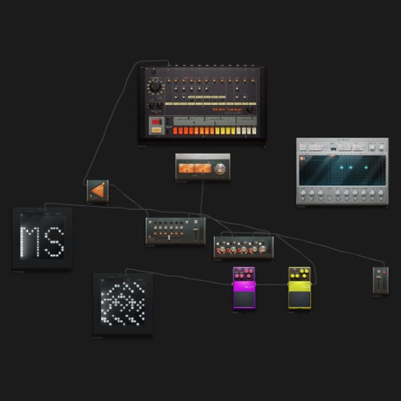Select the yellow stompbox effect pedal
Viewport: 401px width, 401px height.
click(x=299, y=288)
